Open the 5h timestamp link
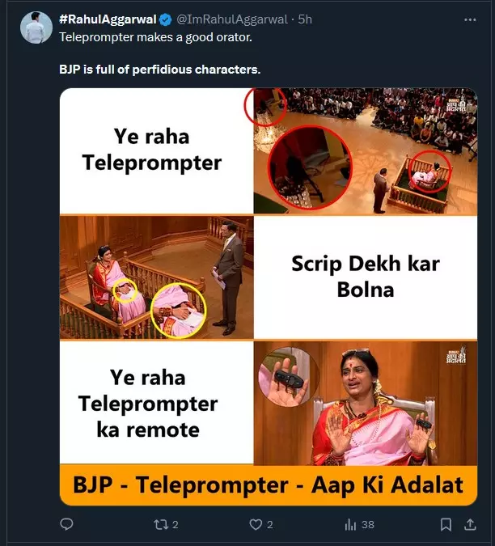 305,19
